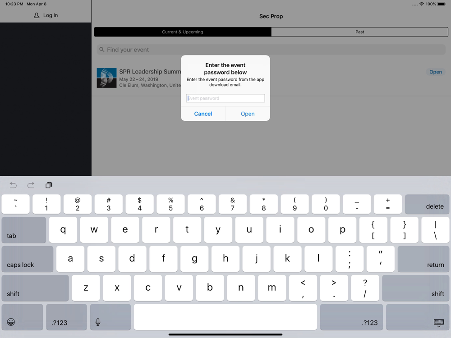Image resolution: width=451 pixels, height=338 pixels.
Task: Tap the plus / equals key
Action: coord(388,204)
